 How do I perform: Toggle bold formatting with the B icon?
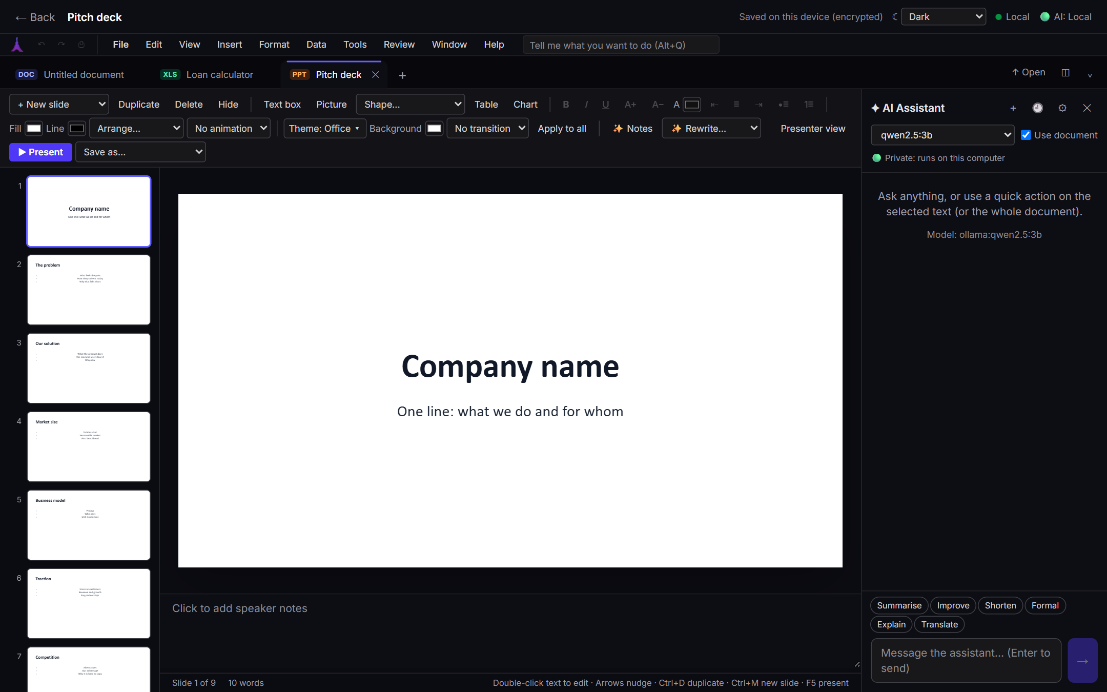pyautogui.click(x=566, y=105)
